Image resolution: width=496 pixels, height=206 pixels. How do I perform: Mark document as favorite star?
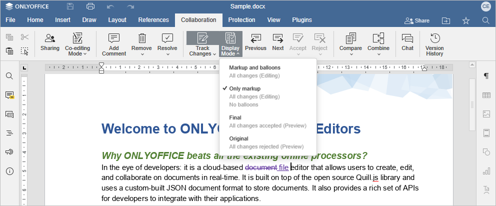pos(466,20)
